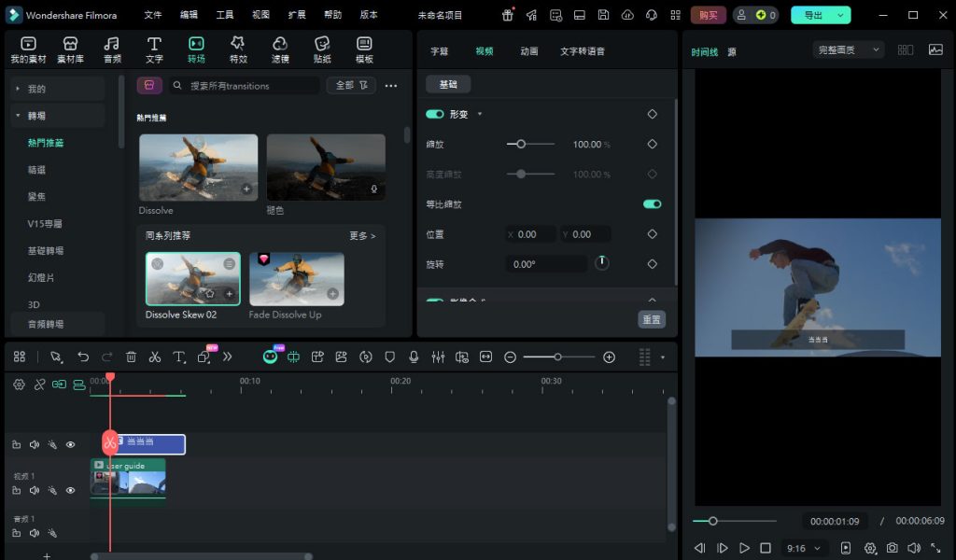The height and width of the screenshot is (560, 956).
Task: Click the delete trash icon in timeline toolbar
Action: pos(131,357)
